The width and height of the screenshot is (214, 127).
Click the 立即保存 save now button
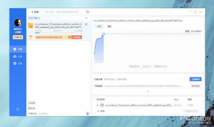pos(195,79)
